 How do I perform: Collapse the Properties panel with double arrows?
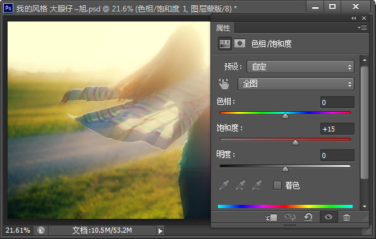(353, 18)
